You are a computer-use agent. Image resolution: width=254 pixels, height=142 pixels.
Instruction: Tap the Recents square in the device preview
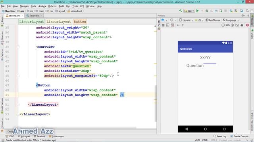[x=224, y=129]
